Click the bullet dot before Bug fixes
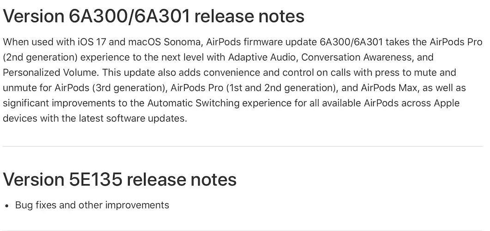 (x=7, y=205)
